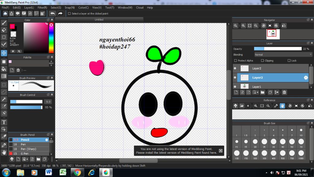314x177 pixels.
Task: Hide Layer1 using its visibility dot
Action: [x=235, y=87]
